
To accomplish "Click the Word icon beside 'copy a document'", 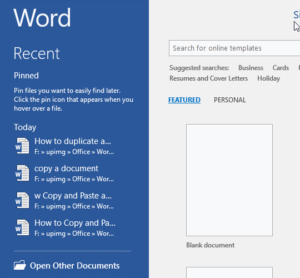I will click(x=22, y=173).
